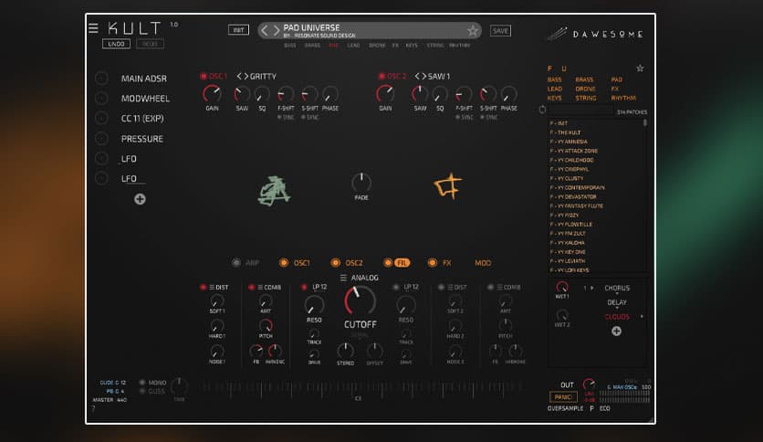Open the menu of the first DIST module

point(212,287)
